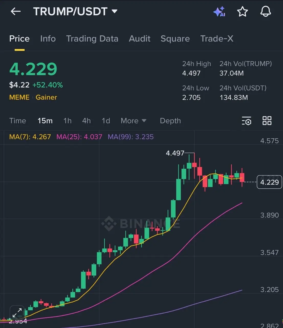The height and width of the screenshot is (328, 283).
Task: Open chart settings icon beside Depth
Action: (246, 121)
